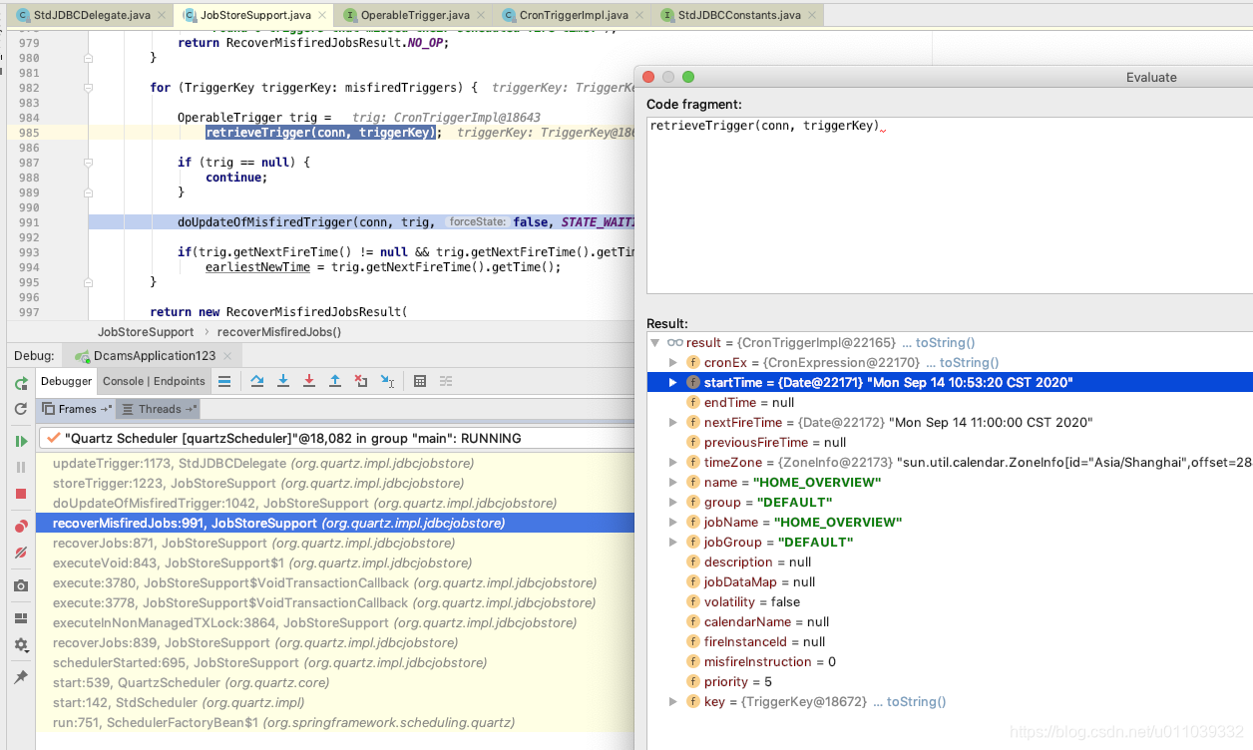Collapse code fold at line 982
1253x750 pixels.
88,88
